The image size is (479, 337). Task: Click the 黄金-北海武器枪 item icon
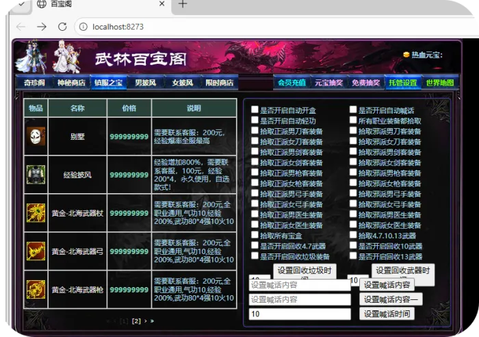(36, 289)
